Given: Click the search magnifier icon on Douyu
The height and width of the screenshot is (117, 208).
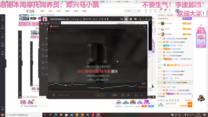Looking at the screenshot, I should tap(139, 11).
